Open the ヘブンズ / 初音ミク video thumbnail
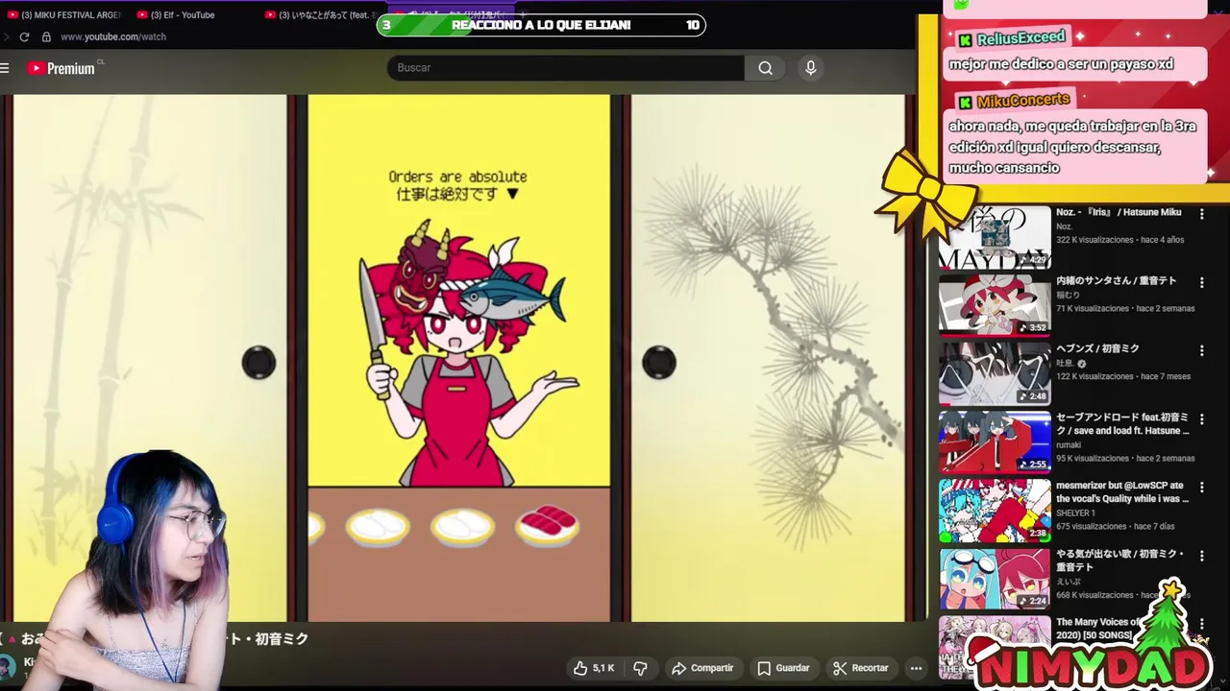This screenshot has height=691, width=1230. pyautogui.click(x=995, y=373)
